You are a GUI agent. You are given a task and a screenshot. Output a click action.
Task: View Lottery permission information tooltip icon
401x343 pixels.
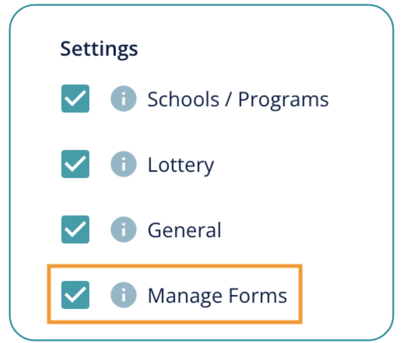point(123,164)
